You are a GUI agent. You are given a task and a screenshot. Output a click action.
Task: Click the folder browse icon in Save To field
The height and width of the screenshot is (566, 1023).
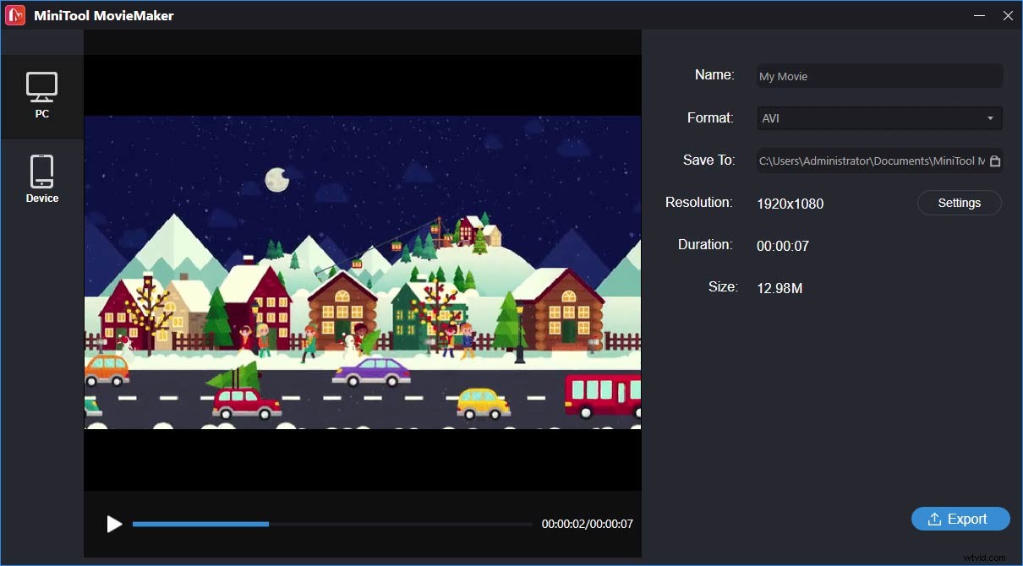pos(994,161)
